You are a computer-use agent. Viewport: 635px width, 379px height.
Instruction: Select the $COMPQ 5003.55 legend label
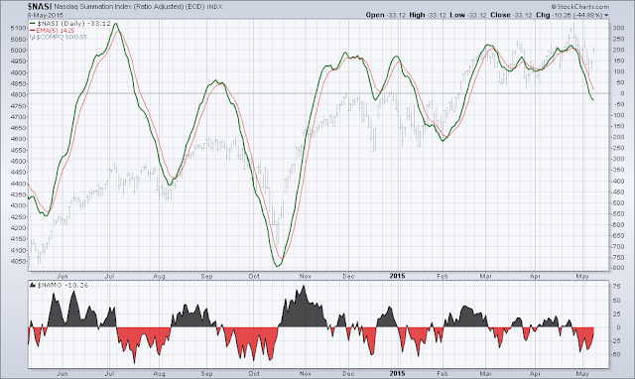[62, 37]
